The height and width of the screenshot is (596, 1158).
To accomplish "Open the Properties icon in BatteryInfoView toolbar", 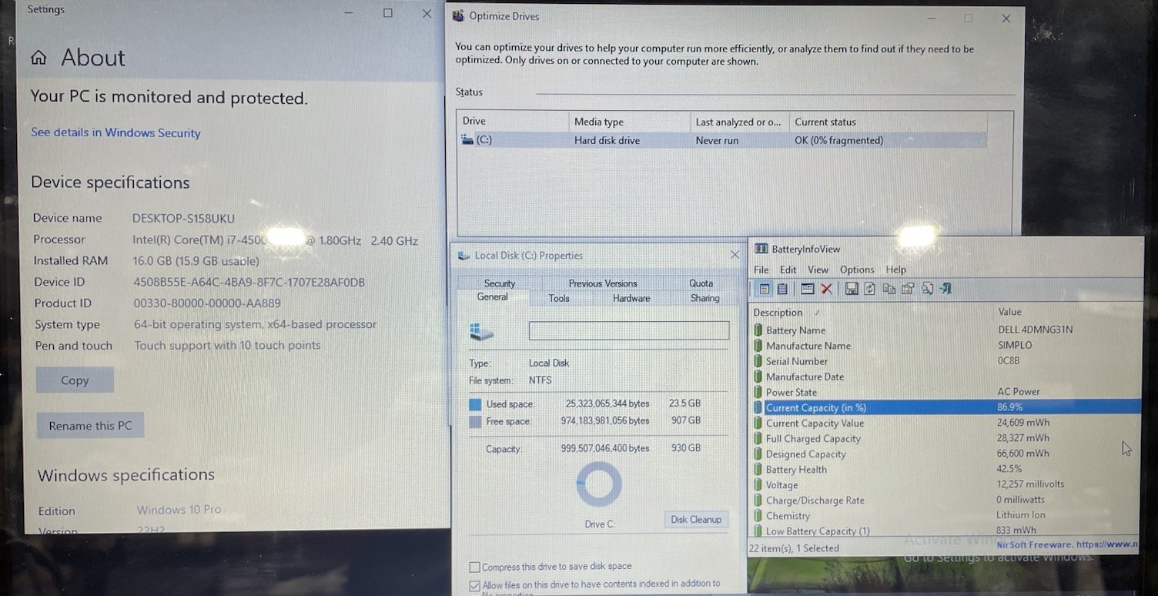I will [908, 289].
